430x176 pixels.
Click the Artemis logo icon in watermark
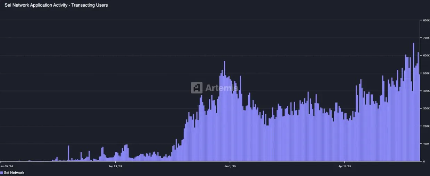coord(197,88)
